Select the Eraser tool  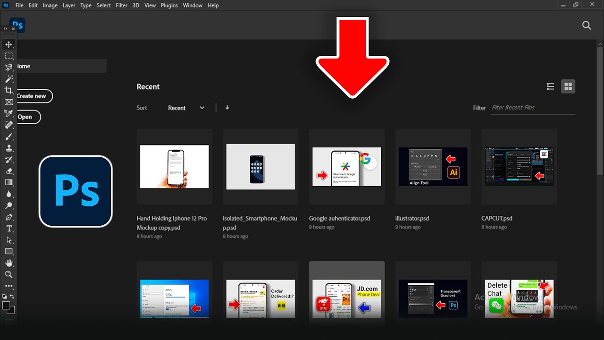pos(8,171)
